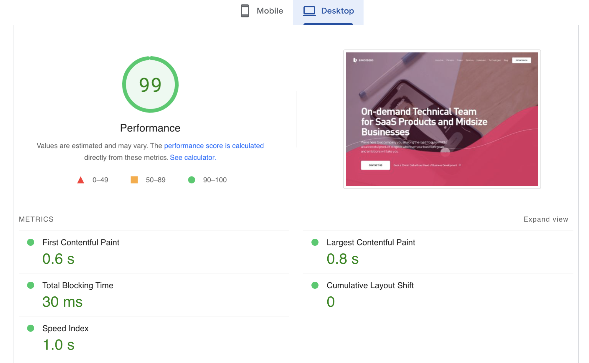Click the 'Total Blocking Time' label
Image resolution: width=589 pixels, height=363 pixels.
pyautogui.click(x=78, y=285)
